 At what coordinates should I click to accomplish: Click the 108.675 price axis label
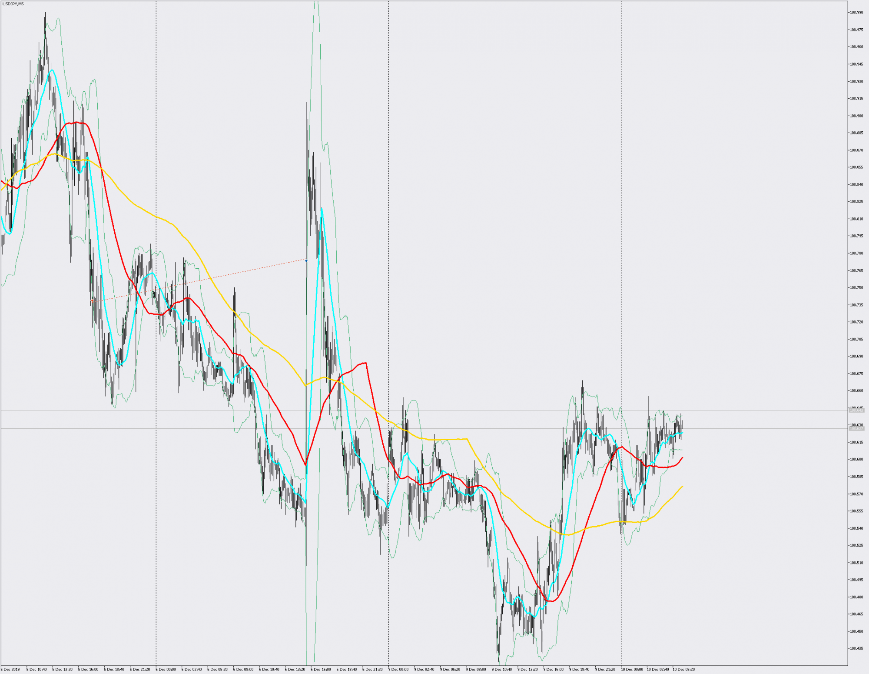point(856,374)
